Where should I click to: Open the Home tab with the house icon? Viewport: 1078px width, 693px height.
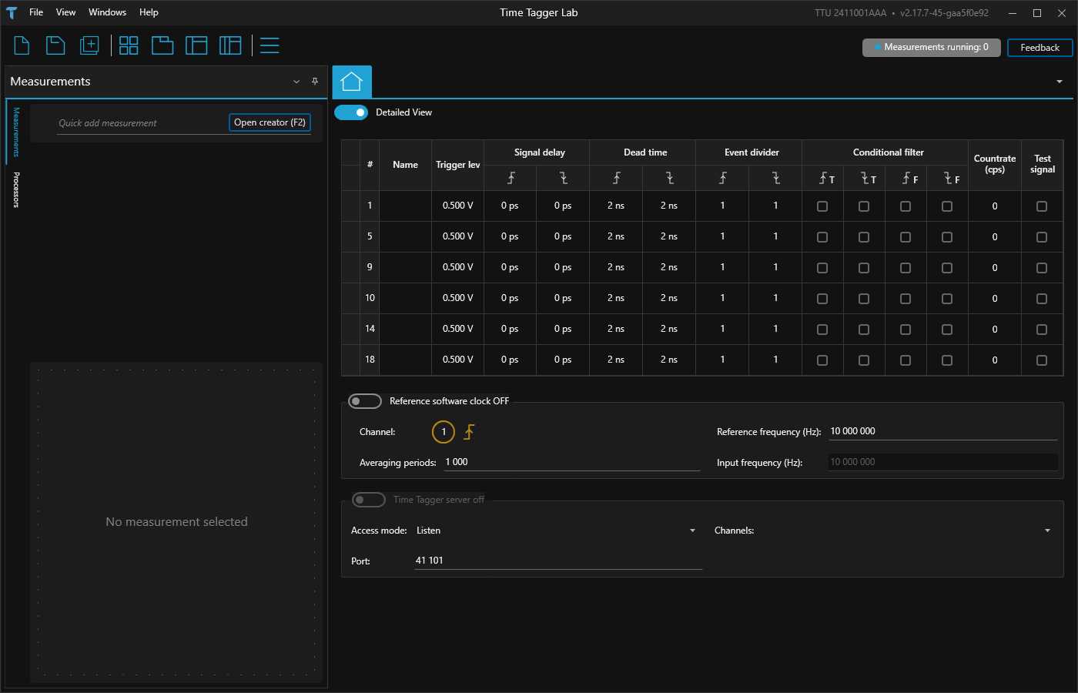pyautogui.click(x=352, y=82)
